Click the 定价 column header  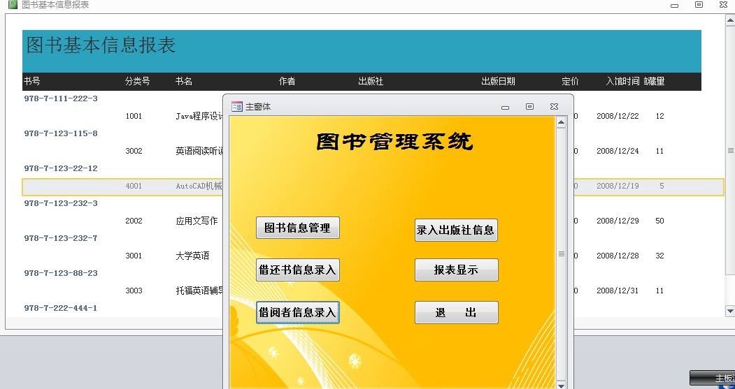coord(571,82)
